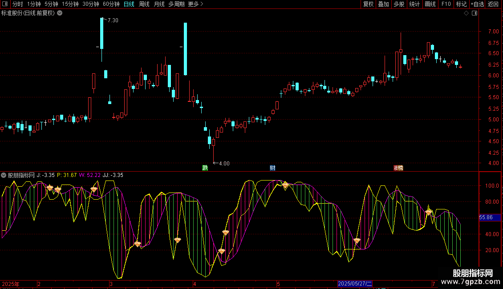Viewport: 503px width, 289px height.
Task: Click the W: 52.22 indicator value
Action: point(90,175)
